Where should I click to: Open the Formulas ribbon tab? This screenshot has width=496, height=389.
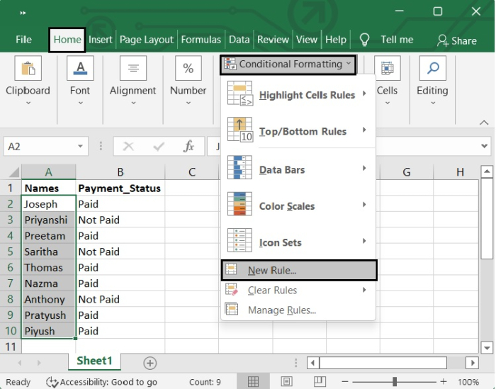(201, 40)
